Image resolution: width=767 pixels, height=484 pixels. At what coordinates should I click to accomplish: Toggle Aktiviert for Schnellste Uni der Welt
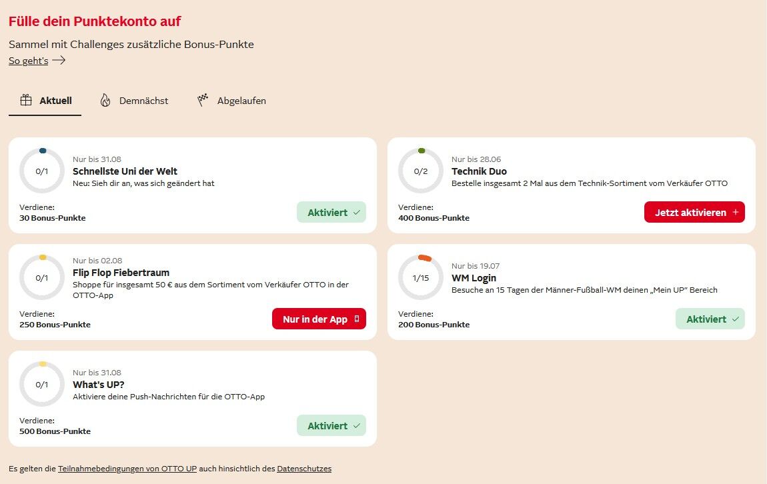tap(331, 212)
